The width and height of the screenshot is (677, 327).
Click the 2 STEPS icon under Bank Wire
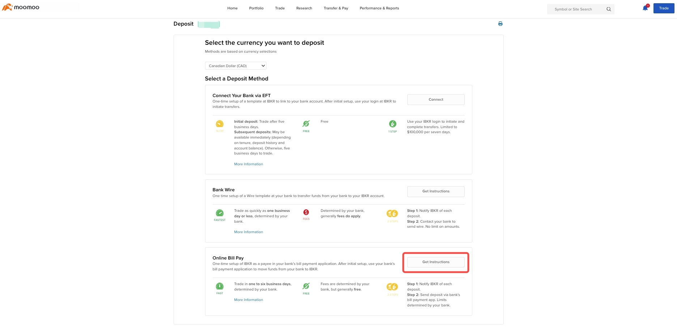[x=392, y=213]
